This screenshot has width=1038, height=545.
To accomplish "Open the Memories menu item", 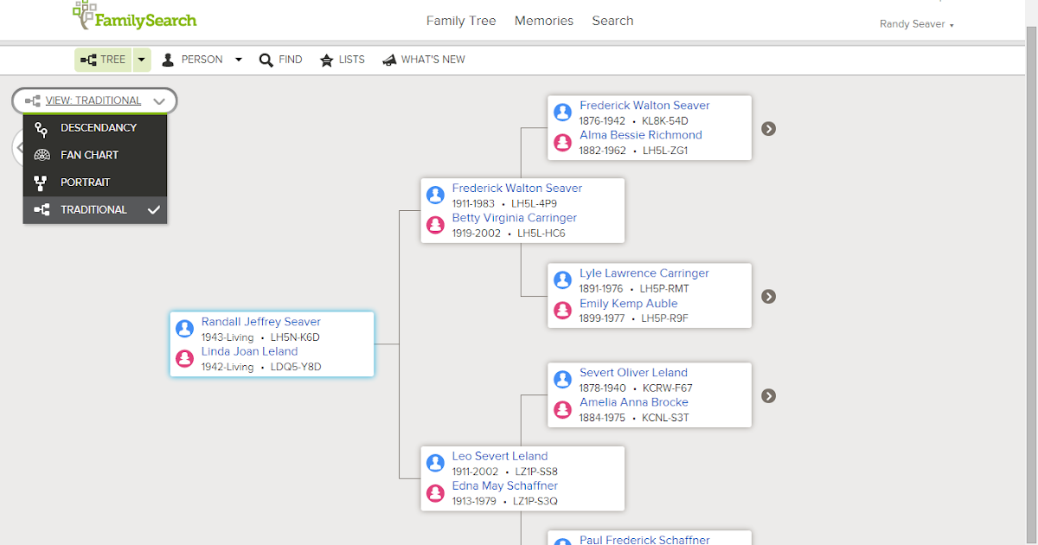I will 543,20.
